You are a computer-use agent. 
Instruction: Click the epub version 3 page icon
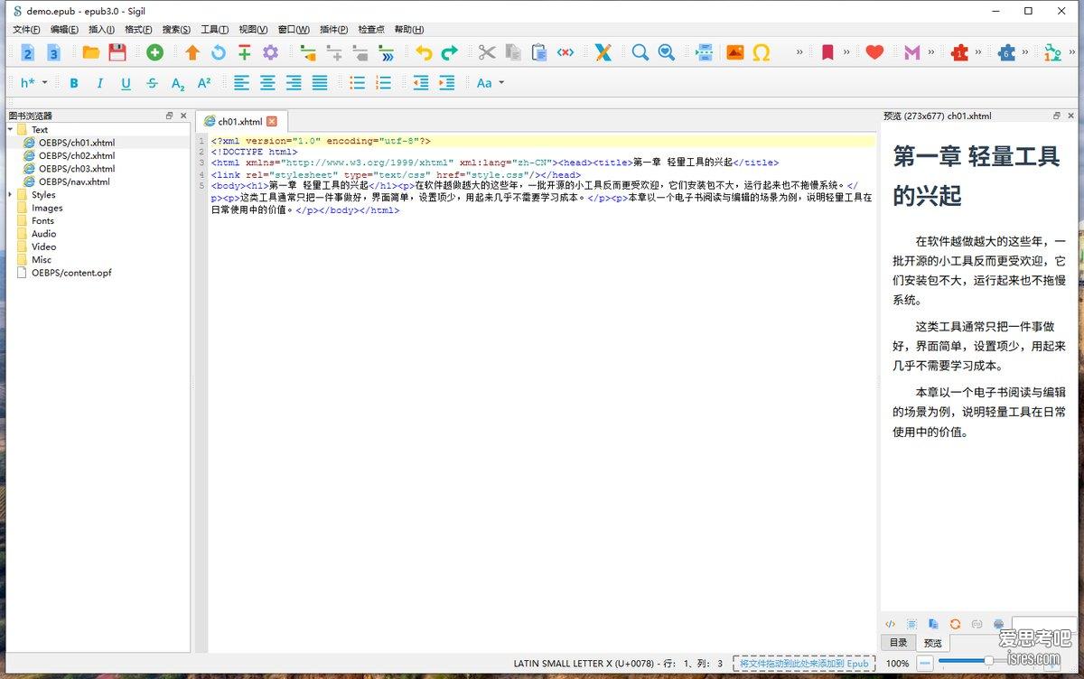click(x=53, y=52)
